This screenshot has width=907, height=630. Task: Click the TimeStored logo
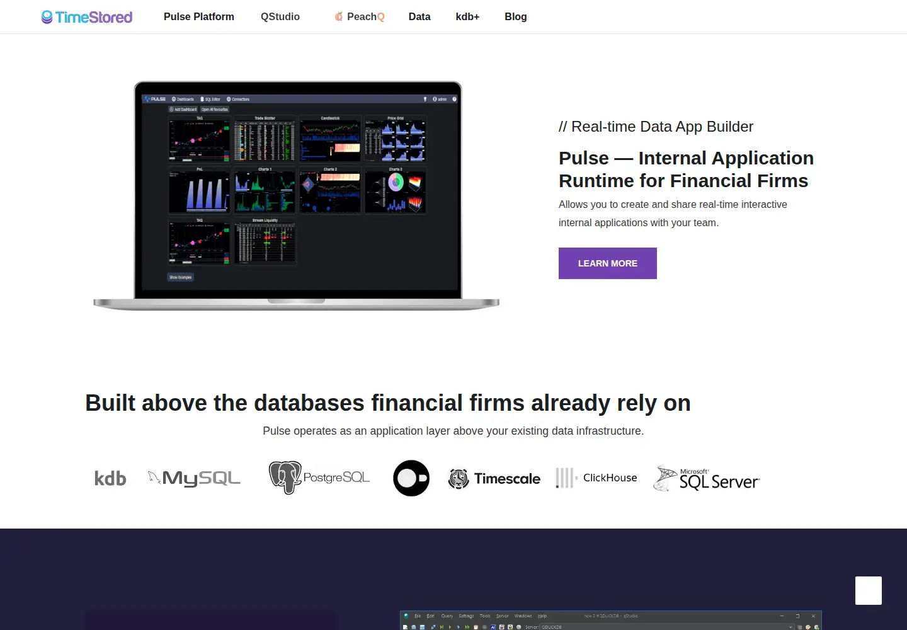click(x=87, y=17)
